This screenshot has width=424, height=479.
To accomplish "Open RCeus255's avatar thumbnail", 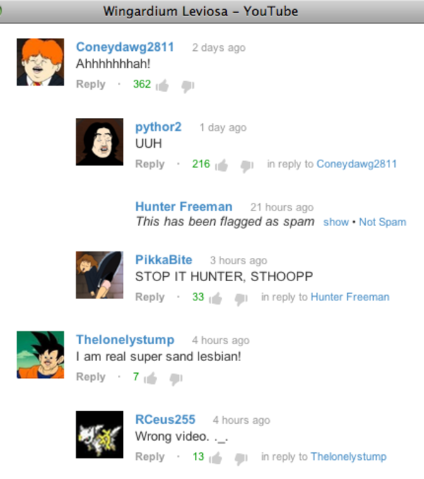I will [100, 434].
